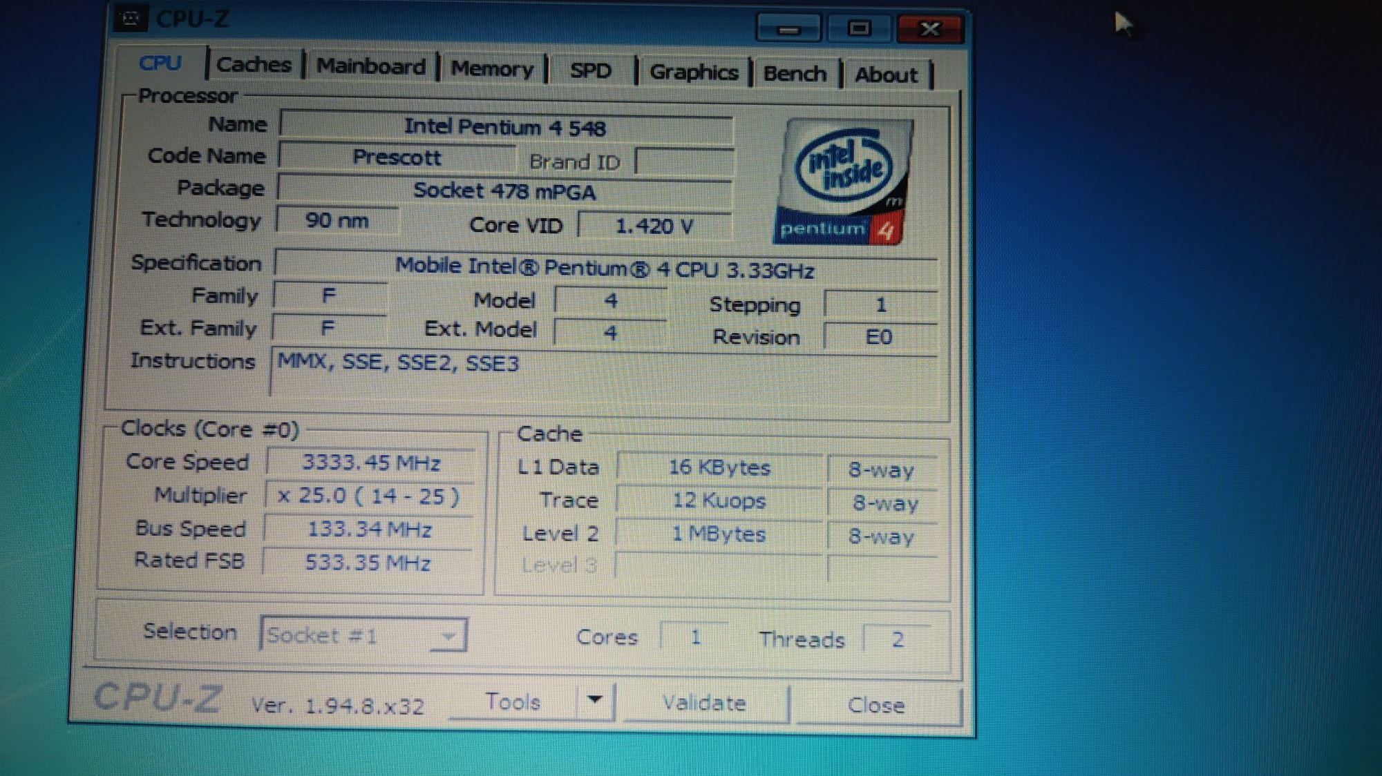Click the empty Level 3 cache field

(719, 568)
